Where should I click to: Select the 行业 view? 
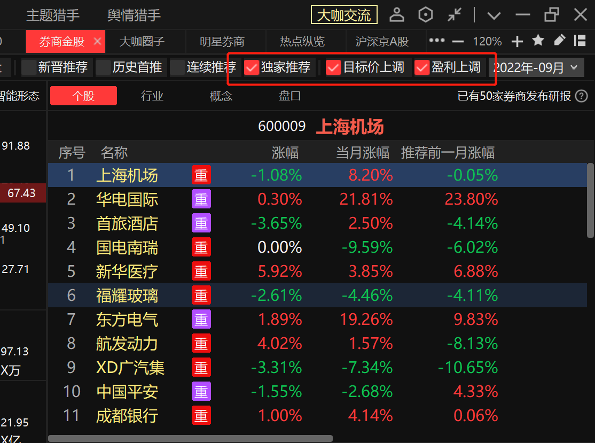(x=152, y=96)
